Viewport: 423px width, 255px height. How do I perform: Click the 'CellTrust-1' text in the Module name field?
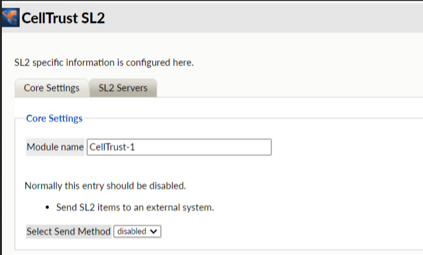coord(112,147)
